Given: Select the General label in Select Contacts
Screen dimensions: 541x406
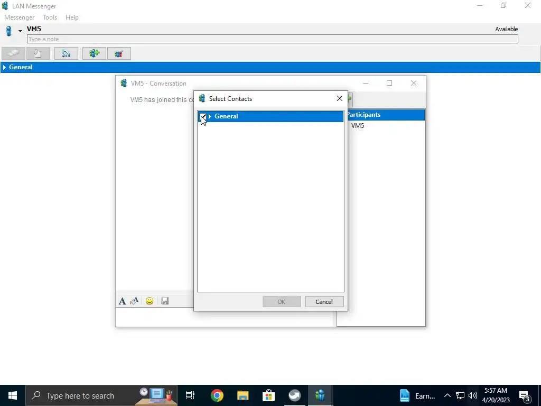Looking at the screenshot, I should tap(226, 116).
